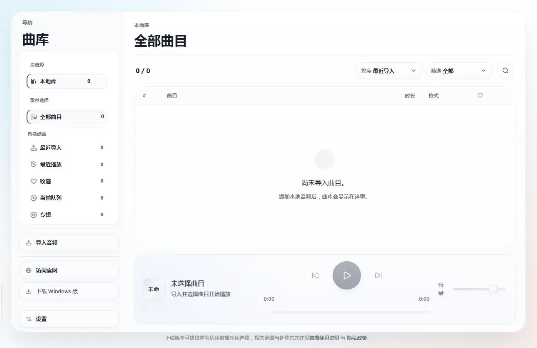The width and height of the screenshot is (537, 348).
Task: Click chevron of 筛选 dropdown
Action: pyautogui.click(x=483, y=71)
